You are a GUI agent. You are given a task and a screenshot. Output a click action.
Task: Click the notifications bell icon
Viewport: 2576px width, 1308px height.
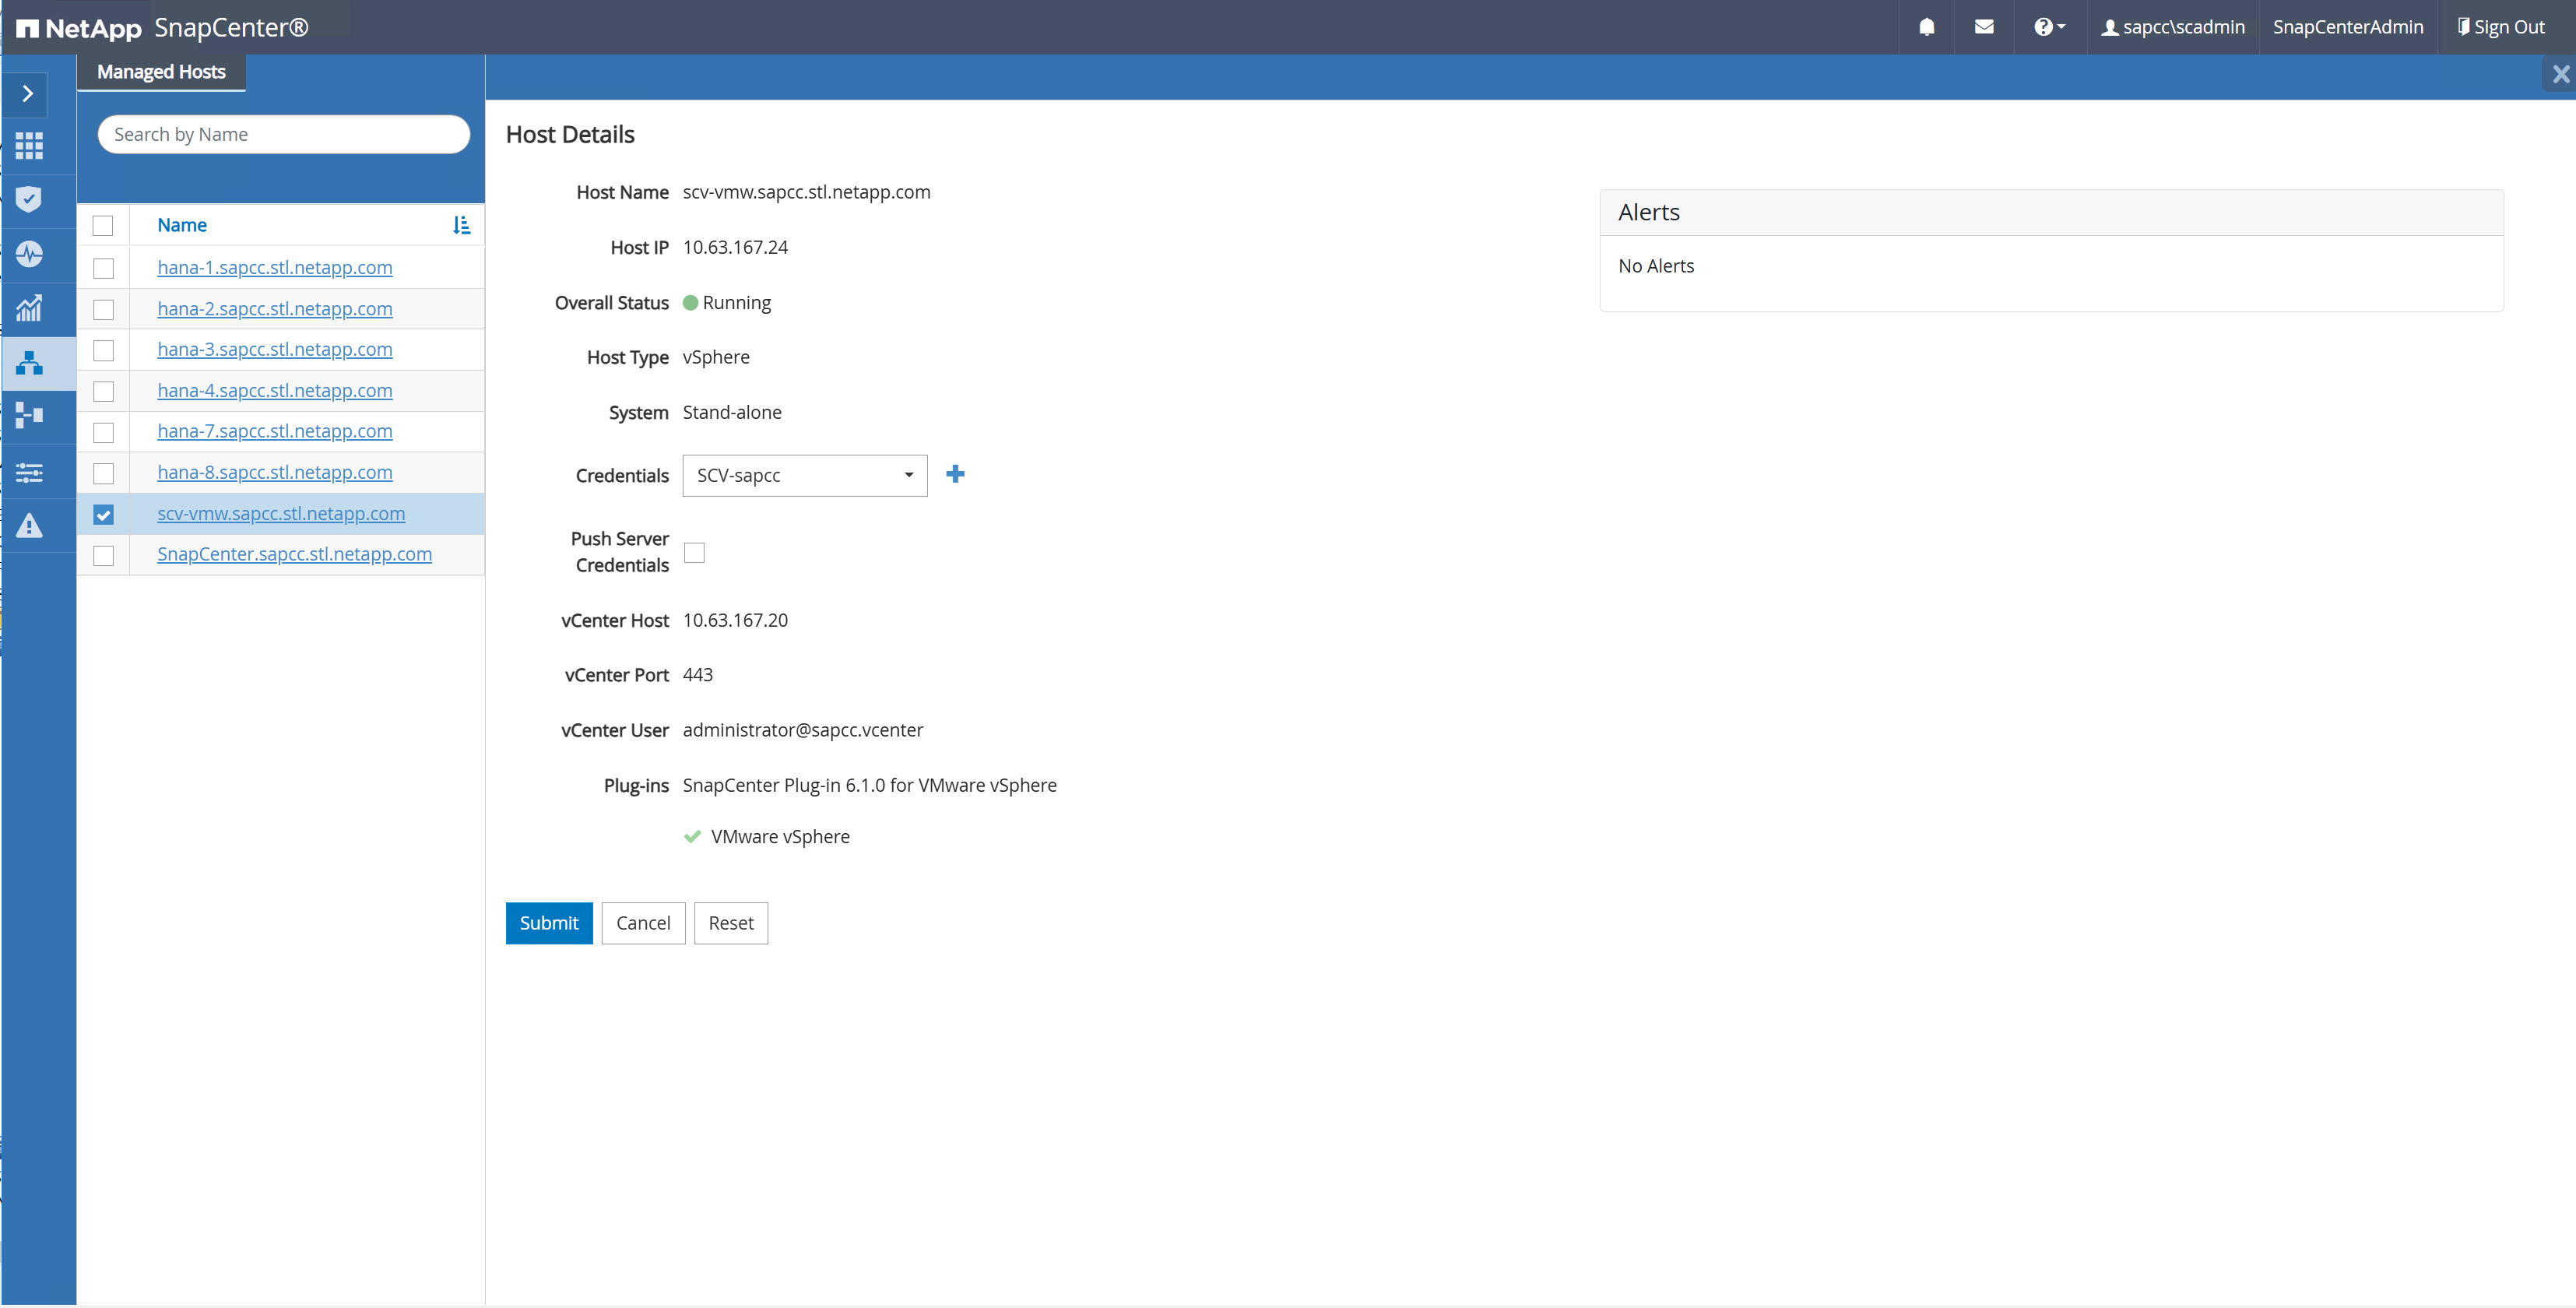click(x=1926, y=27)
